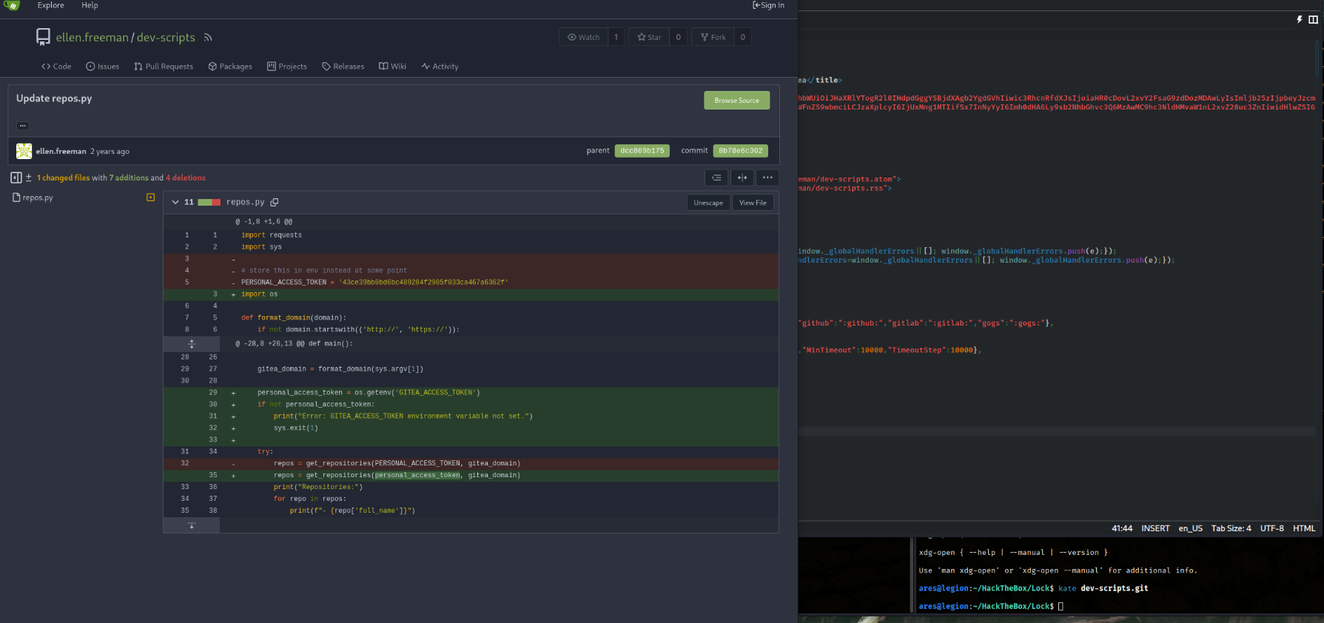Fork the dev-scripts repository
Screen dimensions: 1324x623
tap(713, 37)
